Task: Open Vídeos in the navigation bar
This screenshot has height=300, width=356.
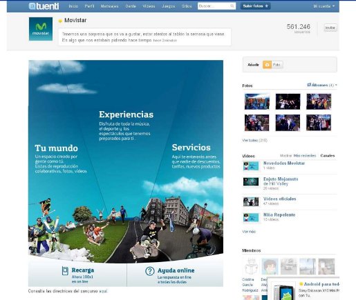Action: coord(149,6)
